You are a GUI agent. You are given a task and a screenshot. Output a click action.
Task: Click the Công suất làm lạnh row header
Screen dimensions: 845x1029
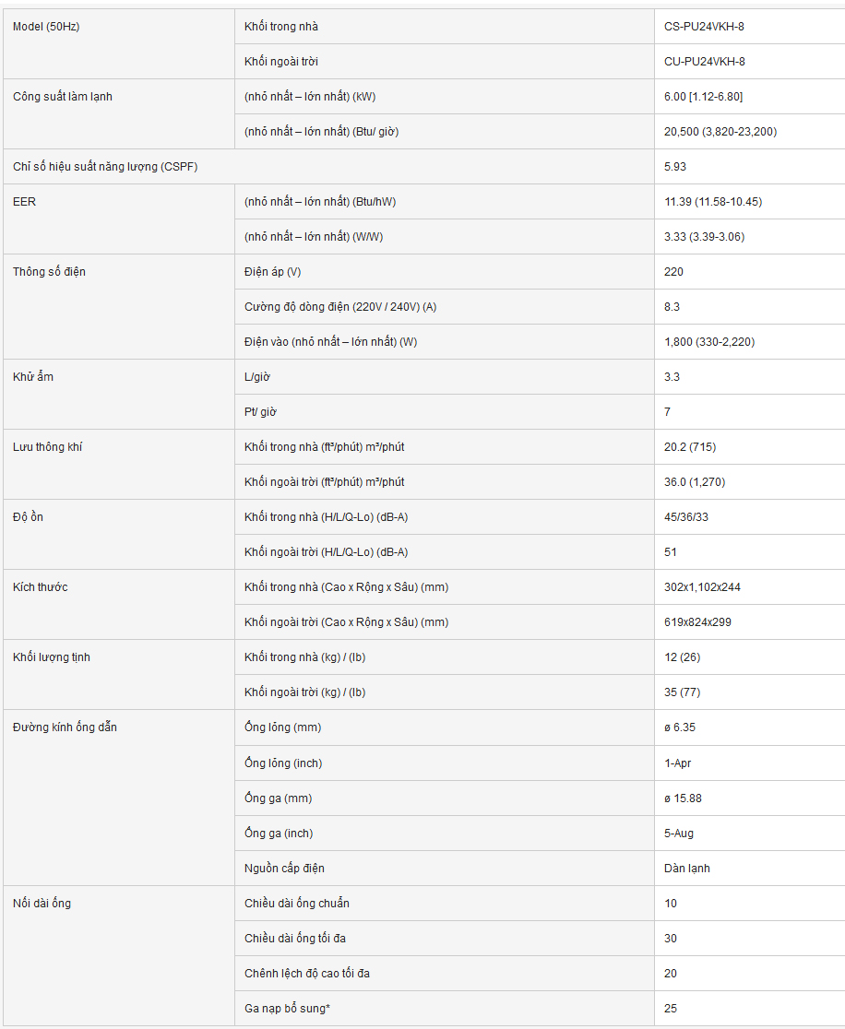pos(63,97)
